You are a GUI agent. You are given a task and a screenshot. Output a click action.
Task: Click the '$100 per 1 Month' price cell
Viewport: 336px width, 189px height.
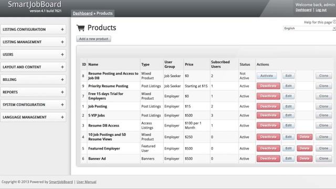pyautogui.click(x=193, y=125)
